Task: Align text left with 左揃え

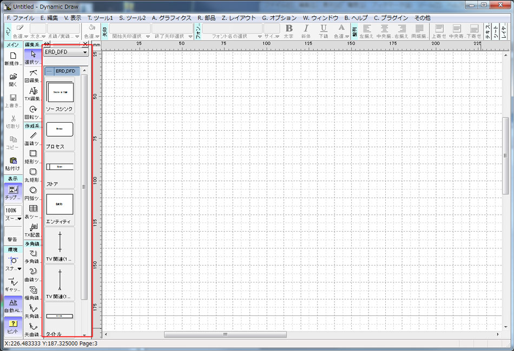Action: point(366,31)
